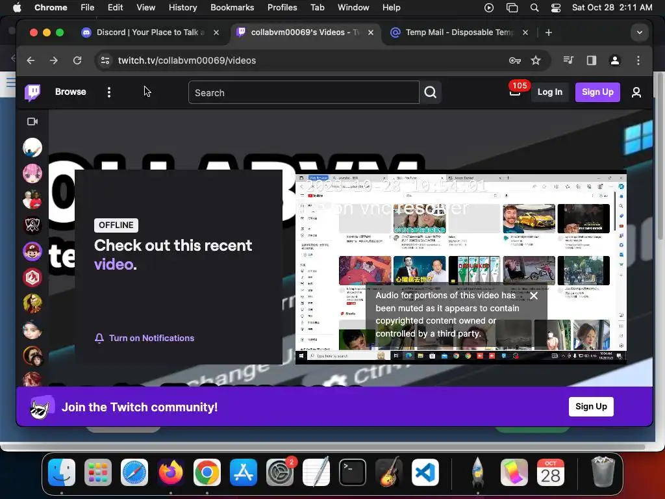
Task: Open the Twitch notifications inbox with badge 105
Action: (515, 92)
